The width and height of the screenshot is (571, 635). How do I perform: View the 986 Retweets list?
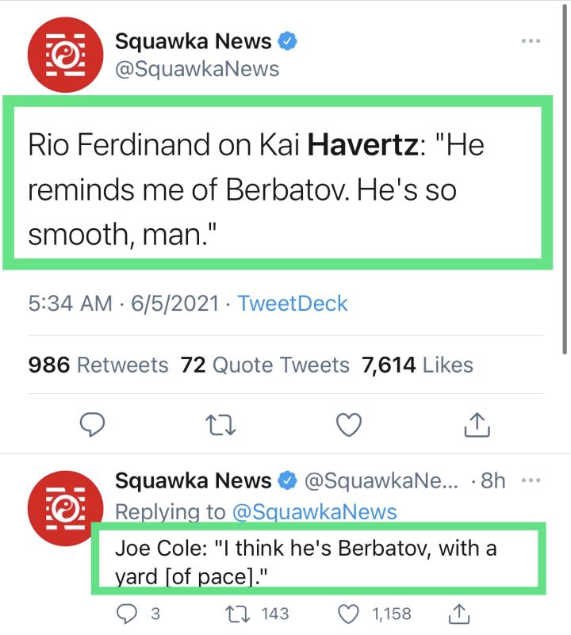point(98,365)
